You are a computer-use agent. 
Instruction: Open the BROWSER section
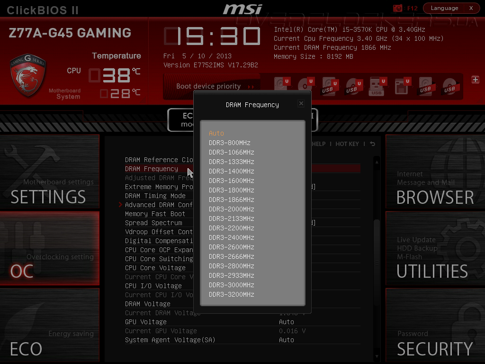(x=435, y=172)
